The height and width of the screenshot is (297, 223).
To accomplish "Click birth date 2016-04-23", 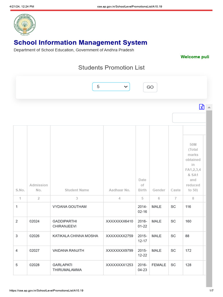I will pyautogui.click(x=142, y=267).
